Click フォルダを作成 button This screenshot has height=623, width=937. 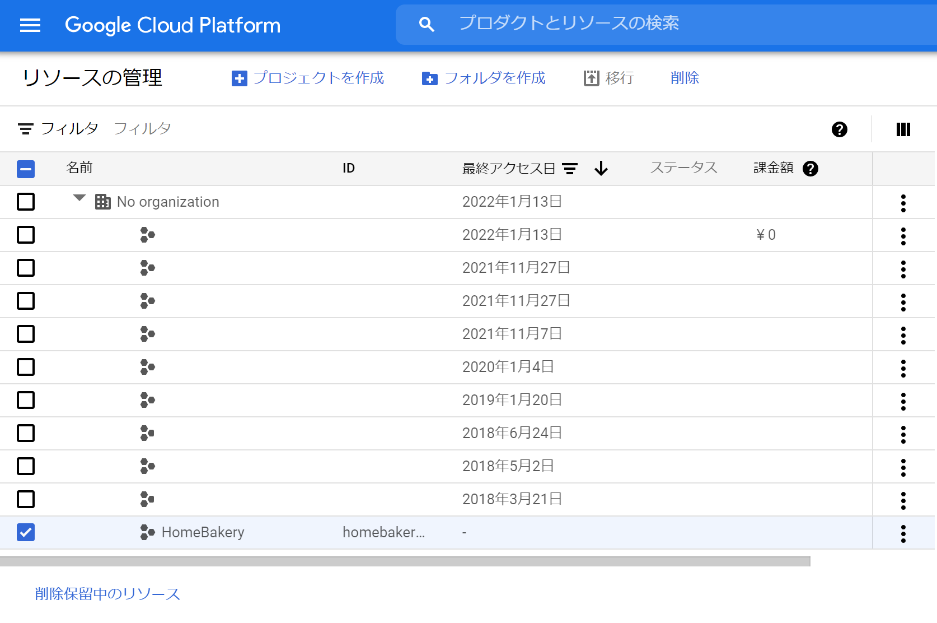pos(484,78)
